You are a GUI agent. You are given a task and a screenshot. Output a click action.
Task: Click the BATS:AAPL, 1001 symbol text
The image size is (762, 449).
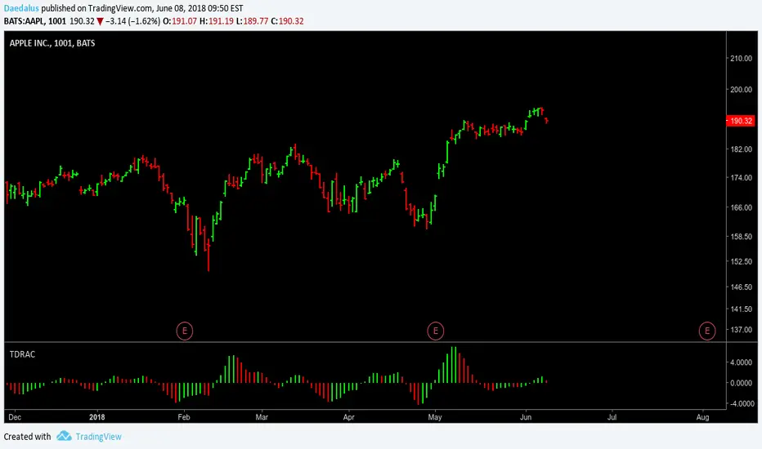pyautogui.click(x=35, y=21)
